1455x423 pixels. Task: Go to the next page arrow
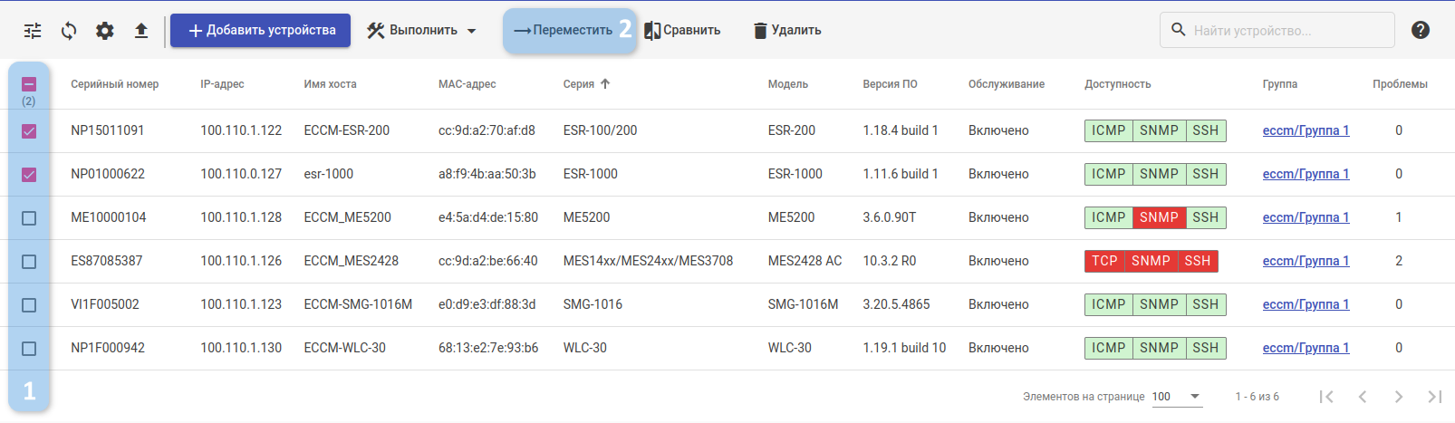1399,397
